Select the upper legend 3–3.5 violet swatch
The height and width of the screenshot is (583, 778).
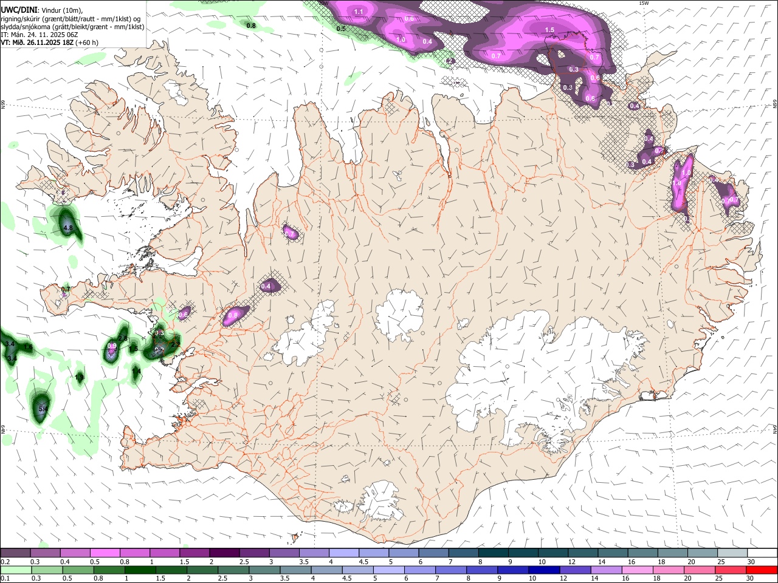pos(284,553)
